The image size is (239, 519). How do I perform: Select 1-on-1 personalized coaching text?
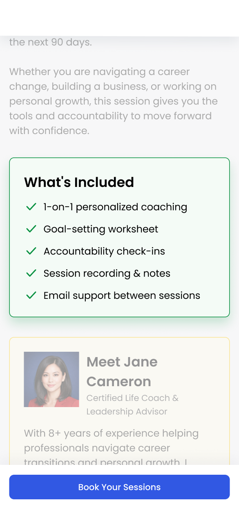pos(115,207)
